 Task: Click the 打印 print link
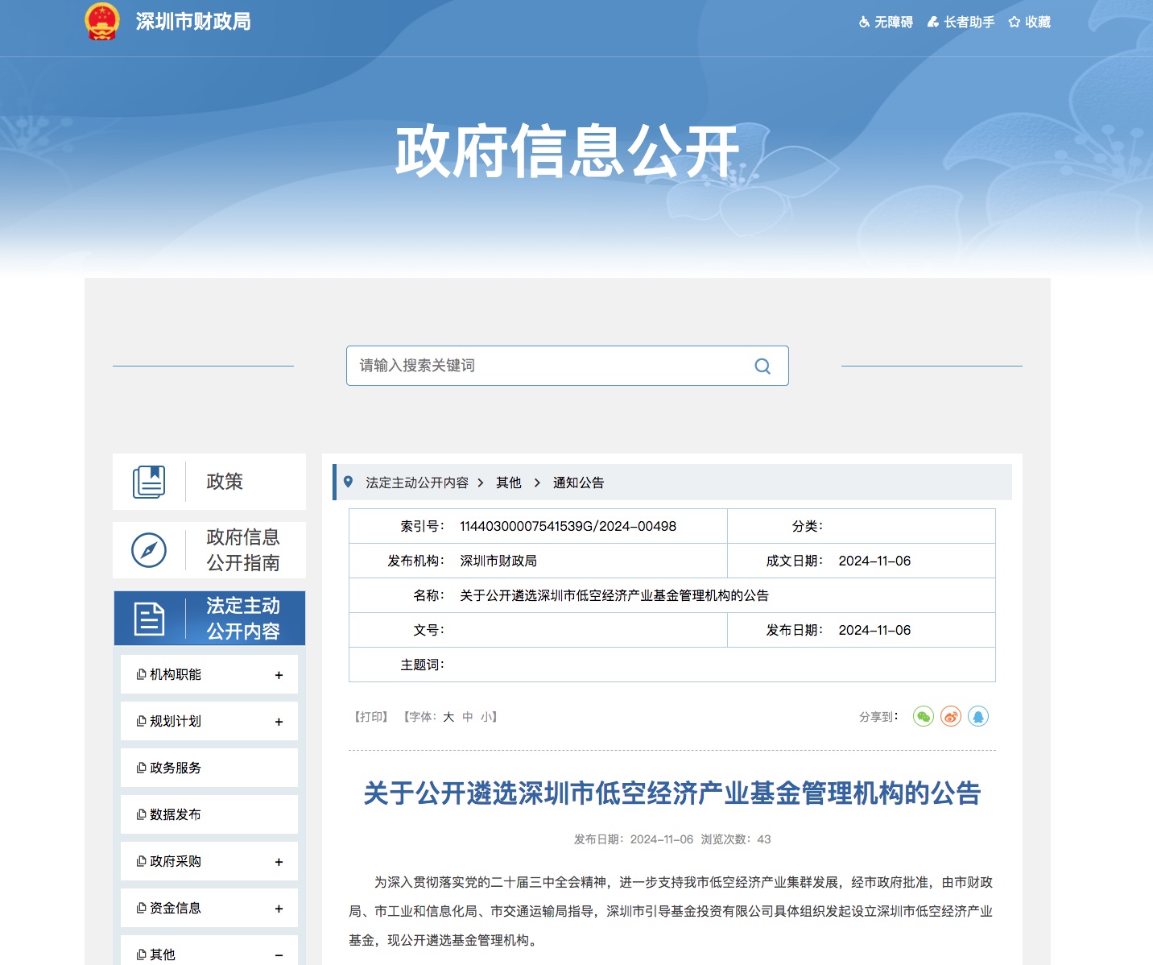pyautogui.click(x=371, y=717)
